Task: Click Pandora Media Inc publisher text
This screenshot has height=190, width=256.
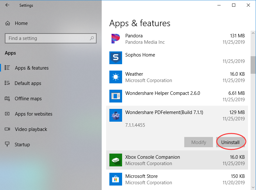Action: click(x=145, y=42)
